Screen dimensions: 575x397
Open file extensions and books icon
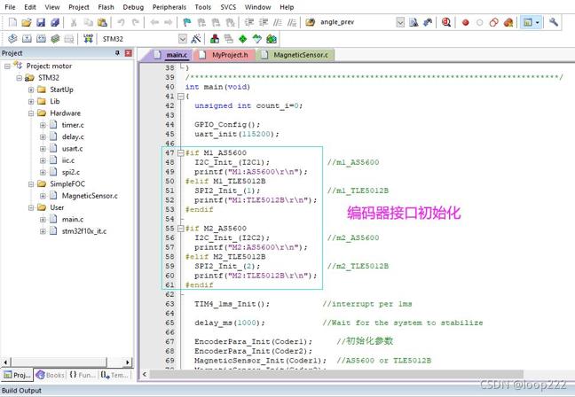[x=215, y=38]
